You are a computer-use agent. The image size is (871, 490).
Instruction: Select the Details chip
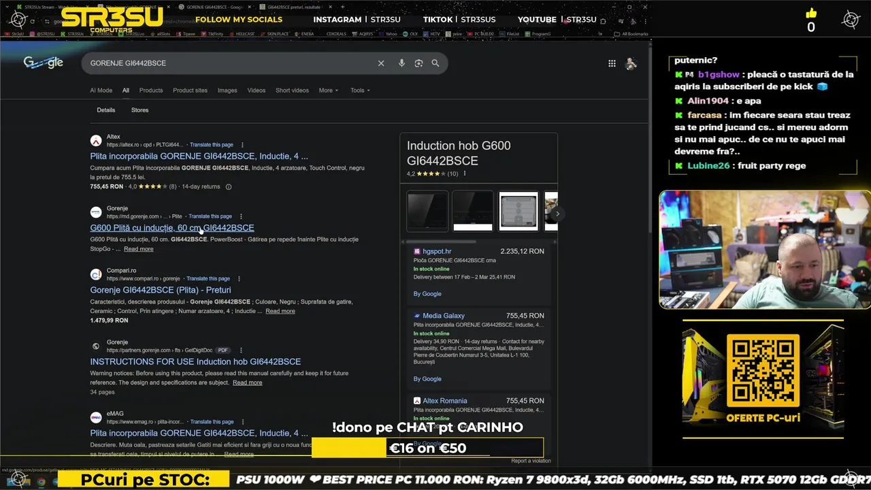tap(106, 110)
